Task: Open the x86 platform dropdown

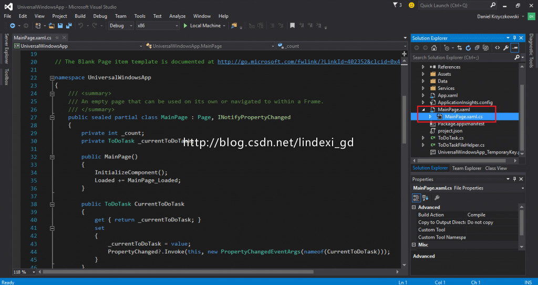Action: click(x=177, y=26)
